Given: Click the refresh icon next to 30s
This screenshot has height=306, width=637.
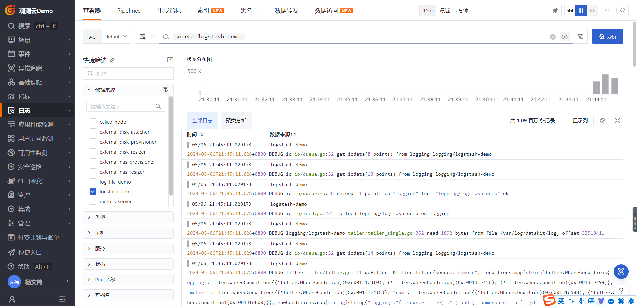Looking at the screenshot, I should (623, 10).
